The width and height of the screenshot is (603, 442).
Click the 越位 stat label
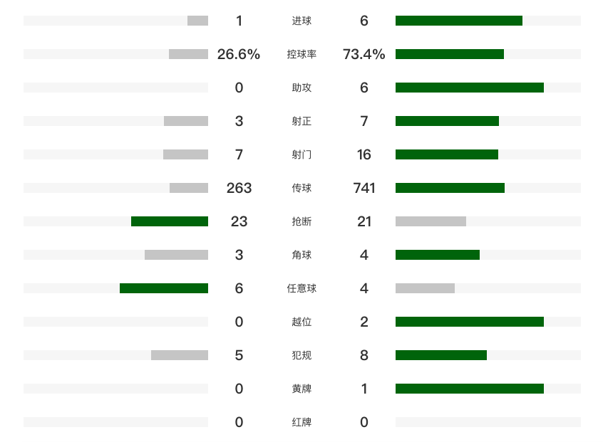[301, 322]
